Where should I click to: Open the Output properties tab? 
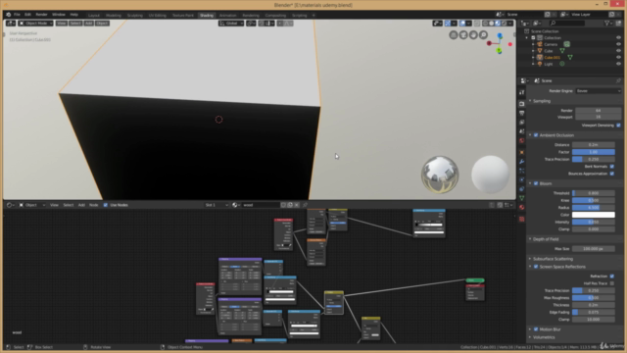[x=522, y=113]
